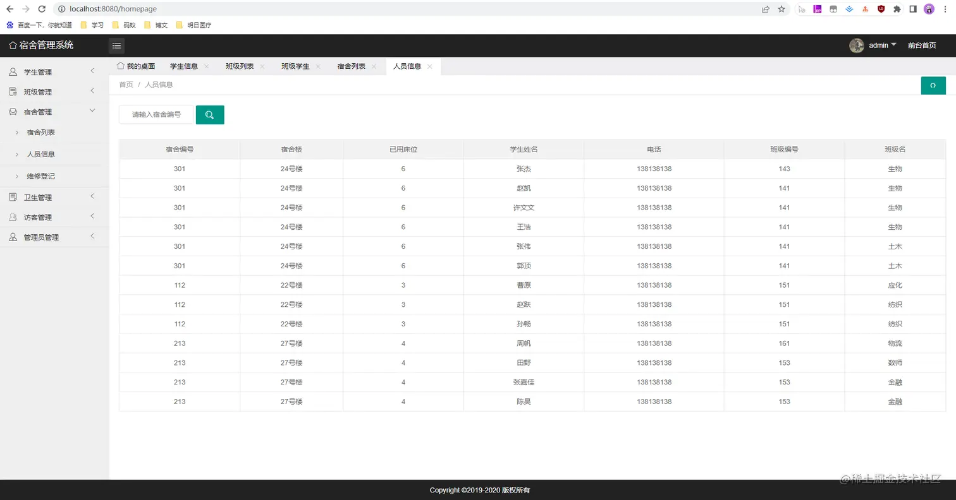Close the 班级学生 tab
This screenshot has width=956, height=500.
coord(318,66)
